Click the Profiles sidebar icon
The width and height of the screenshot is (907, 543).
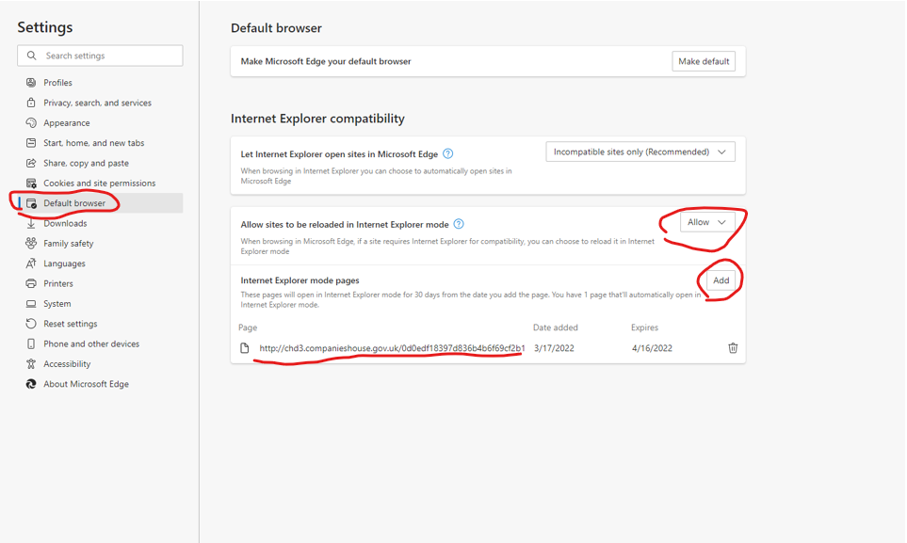(x=31, y=82)
